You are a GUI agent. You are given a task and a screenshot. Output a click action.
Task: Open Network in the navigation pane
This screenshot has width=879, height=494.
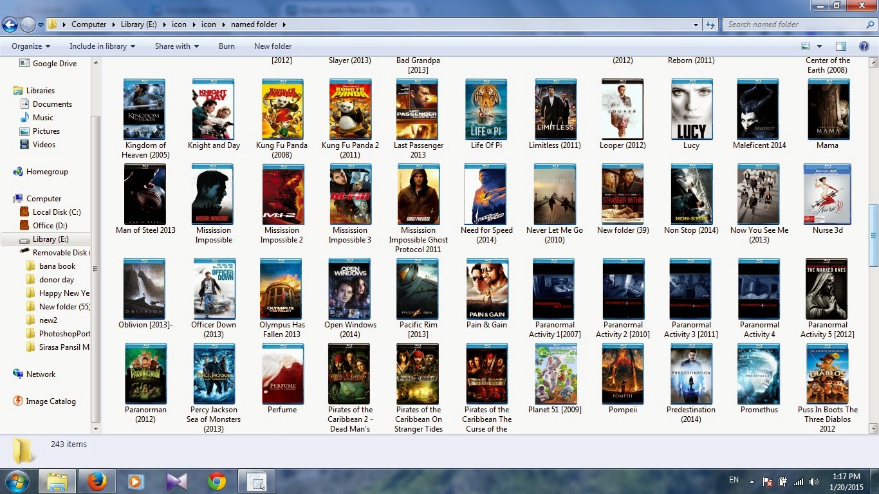pyautogui.click(x=41, y=374)
